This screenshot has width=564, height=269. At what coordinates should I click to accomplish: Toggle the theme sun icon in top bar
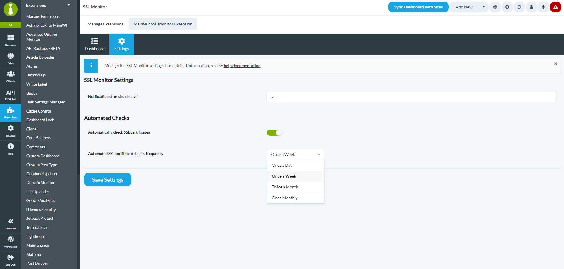pos(543,7)
